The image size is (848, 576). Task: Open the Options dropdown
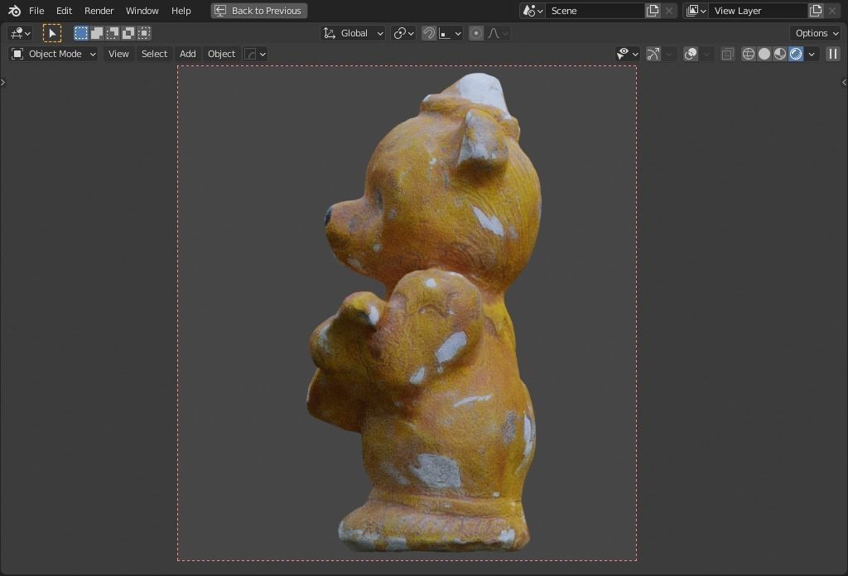[816, 33]
